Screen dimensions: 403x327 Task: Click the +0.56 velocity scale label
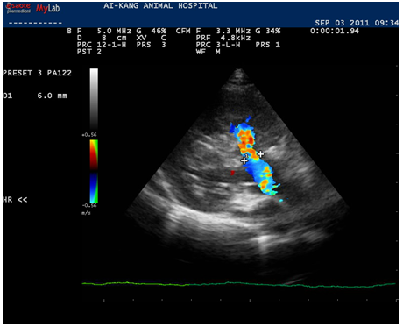point(89,135)
